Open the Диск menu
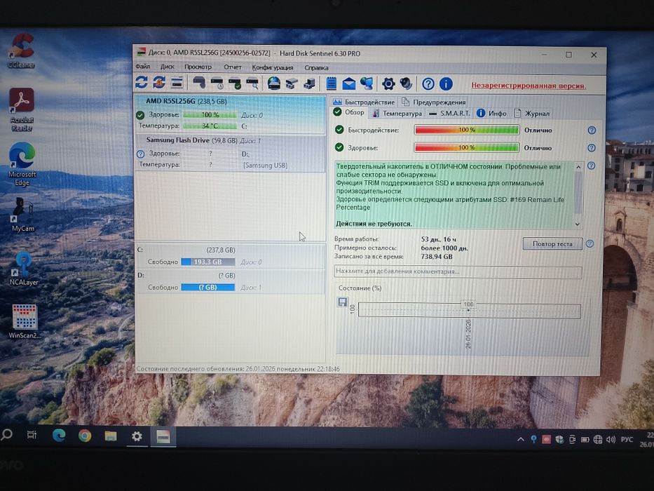The image size is (654, 491). tap(168, 67)
